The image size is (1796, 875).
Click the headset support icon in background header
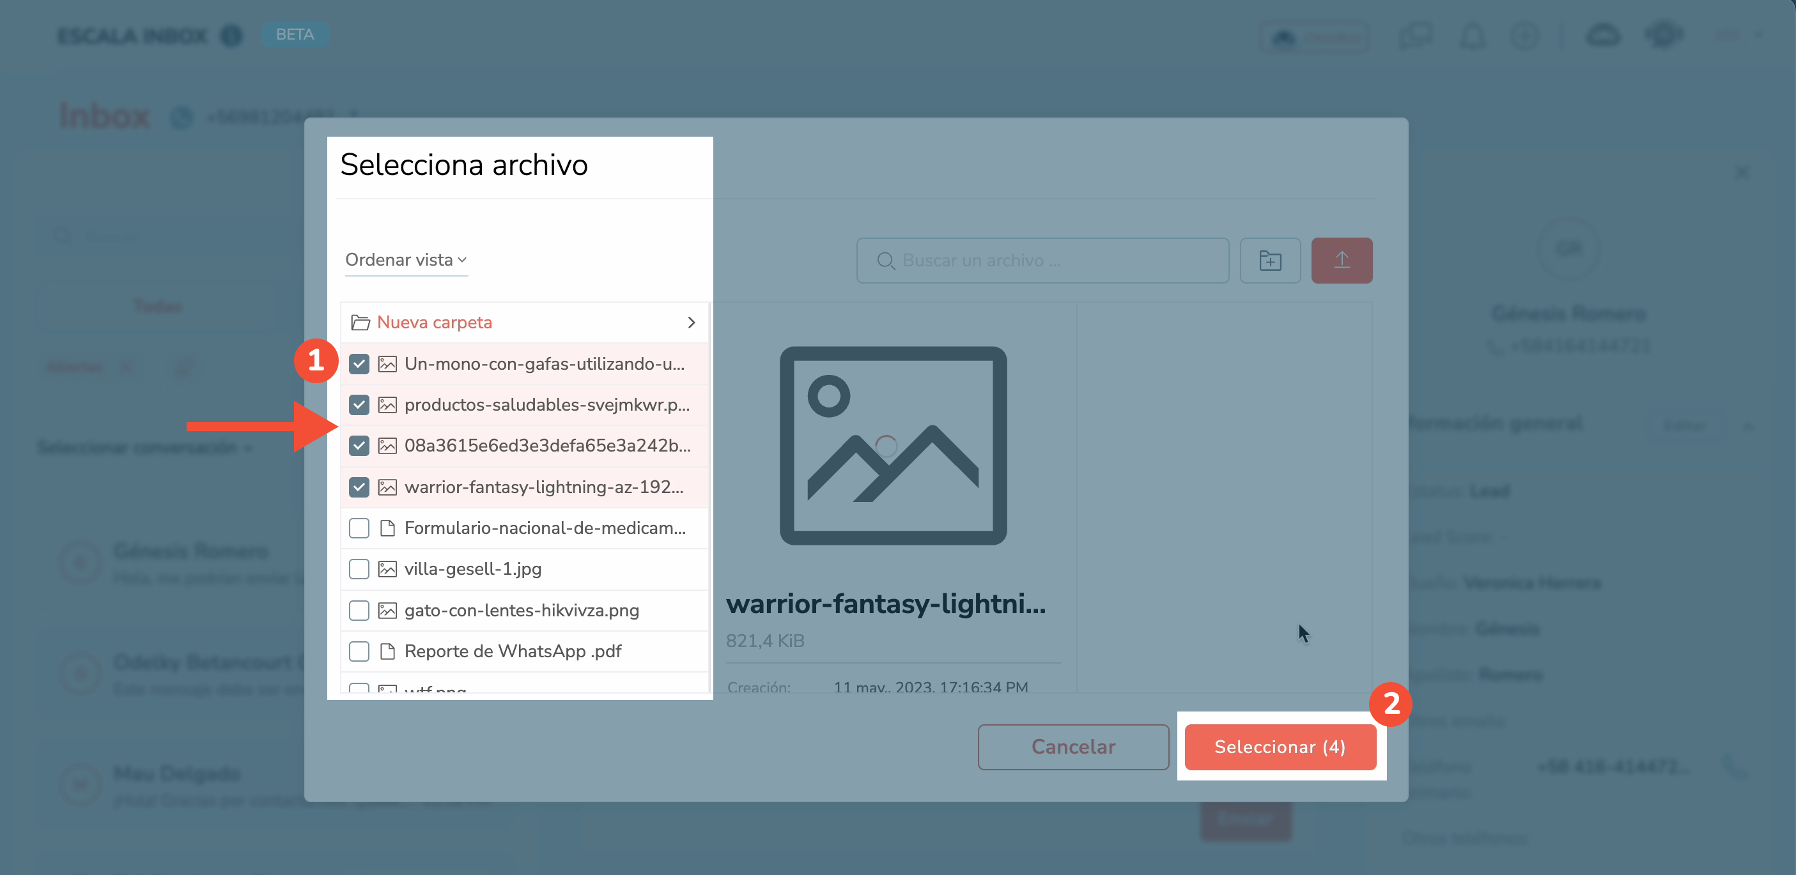point(1664,35)
